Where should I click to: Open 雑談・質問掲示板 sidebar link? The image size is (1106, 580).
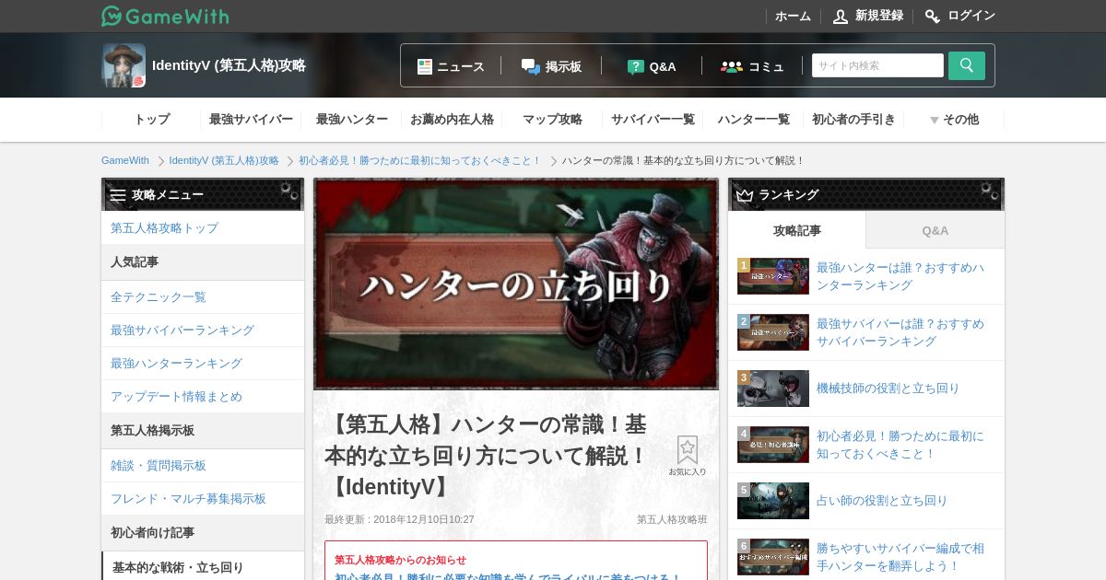[x=203, y=465]
